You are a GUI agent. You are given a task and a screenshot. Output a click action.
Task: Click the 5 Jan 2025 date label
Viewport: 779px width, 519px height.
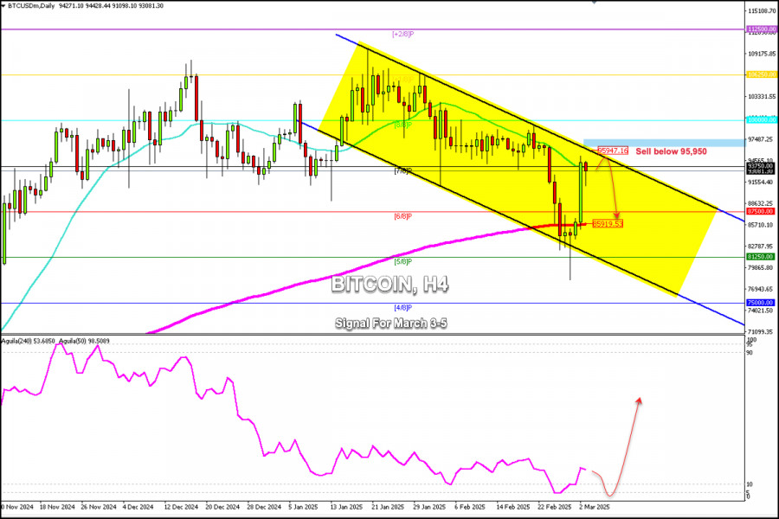303,507
